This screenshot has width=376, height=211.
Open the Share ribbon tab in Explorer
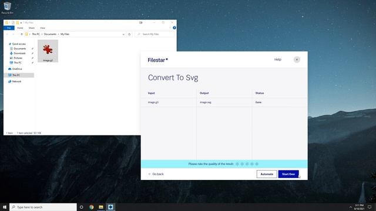31,28
